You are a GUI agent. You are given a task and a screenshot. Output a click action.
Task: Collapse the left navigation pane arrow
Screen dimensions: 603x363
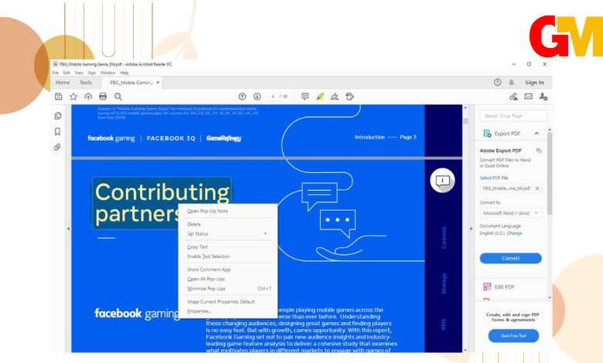(x=68, y=229)
